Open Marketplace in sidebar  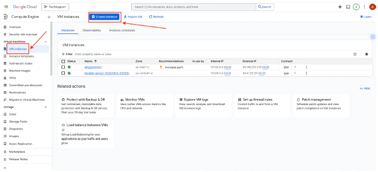click(x=17, y=152)
